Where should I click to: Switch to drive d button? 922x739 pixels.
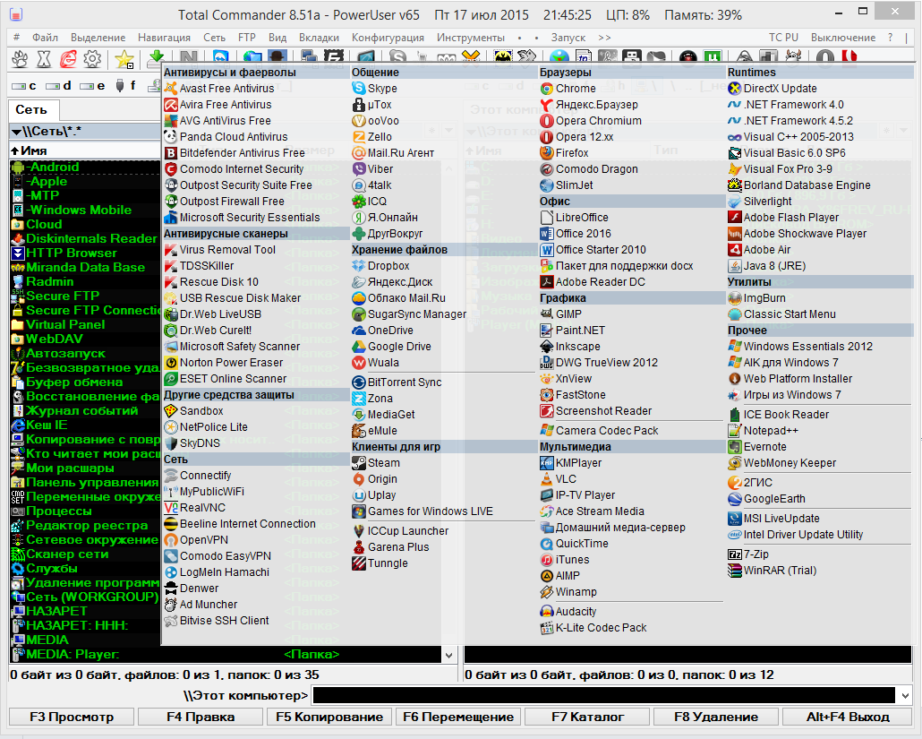(x=58, y=86)
